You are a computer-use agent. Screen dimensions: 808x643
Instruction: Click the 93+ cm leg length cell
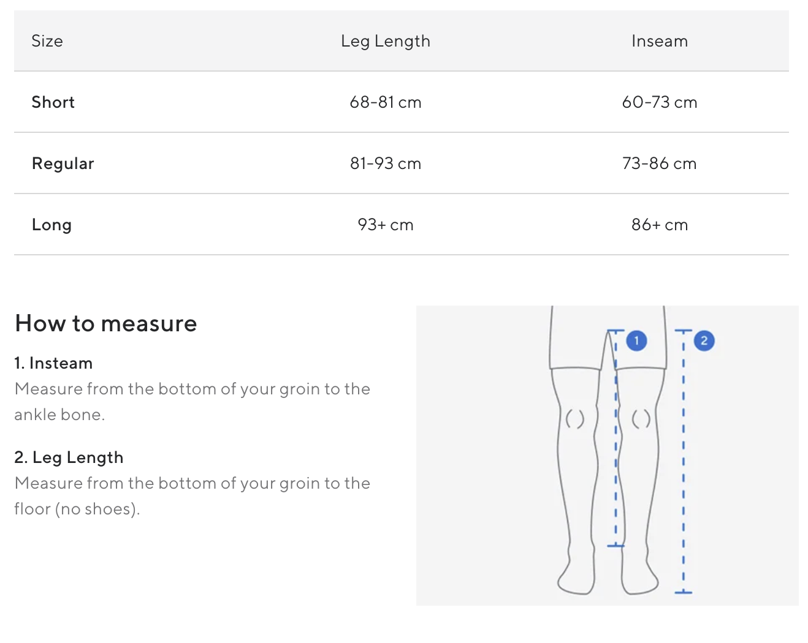[386, 225]
